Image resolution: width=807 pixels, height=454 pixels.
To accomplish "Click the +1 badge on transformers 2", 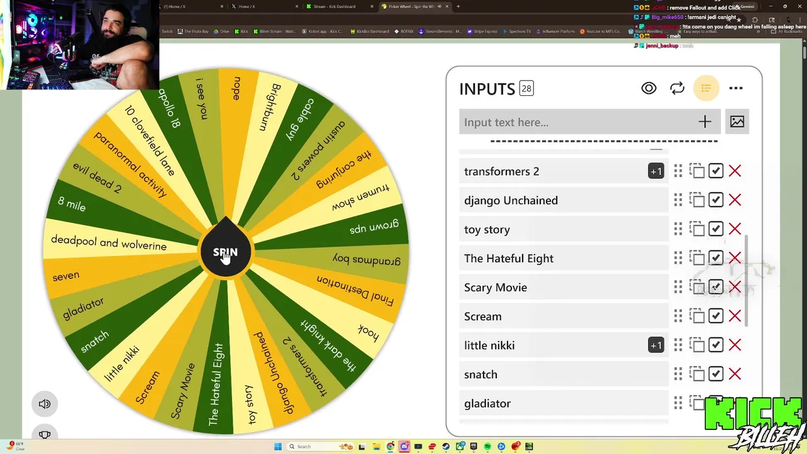I will point(656,171).
